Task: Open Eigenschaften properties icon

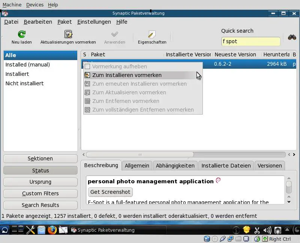Action: [152, 34]
